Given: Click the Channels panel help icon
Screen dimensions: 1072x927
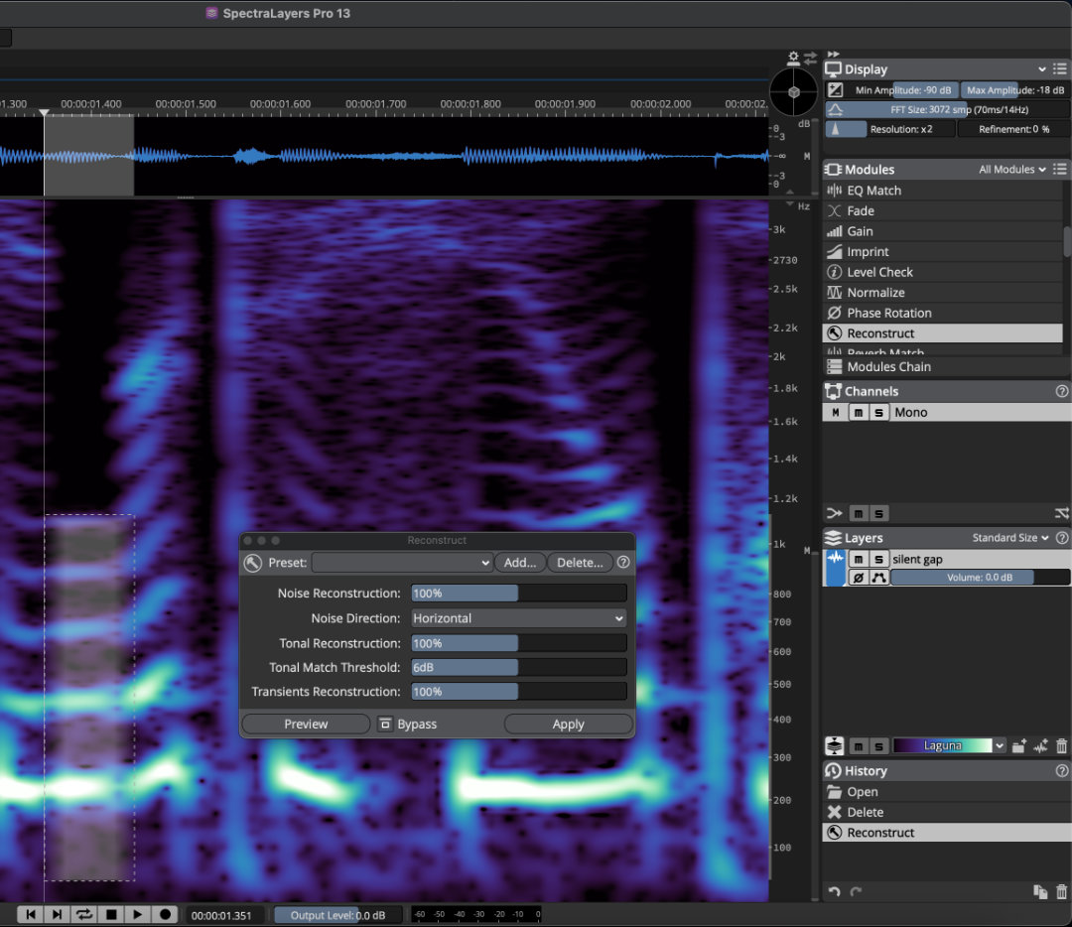Looking at the screenshot, I should pyautogui.click(x=1061, y=391).
